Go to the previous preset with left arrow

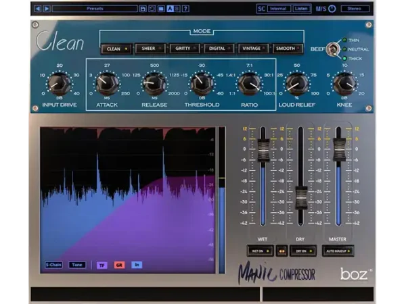[x=37, y=9]
